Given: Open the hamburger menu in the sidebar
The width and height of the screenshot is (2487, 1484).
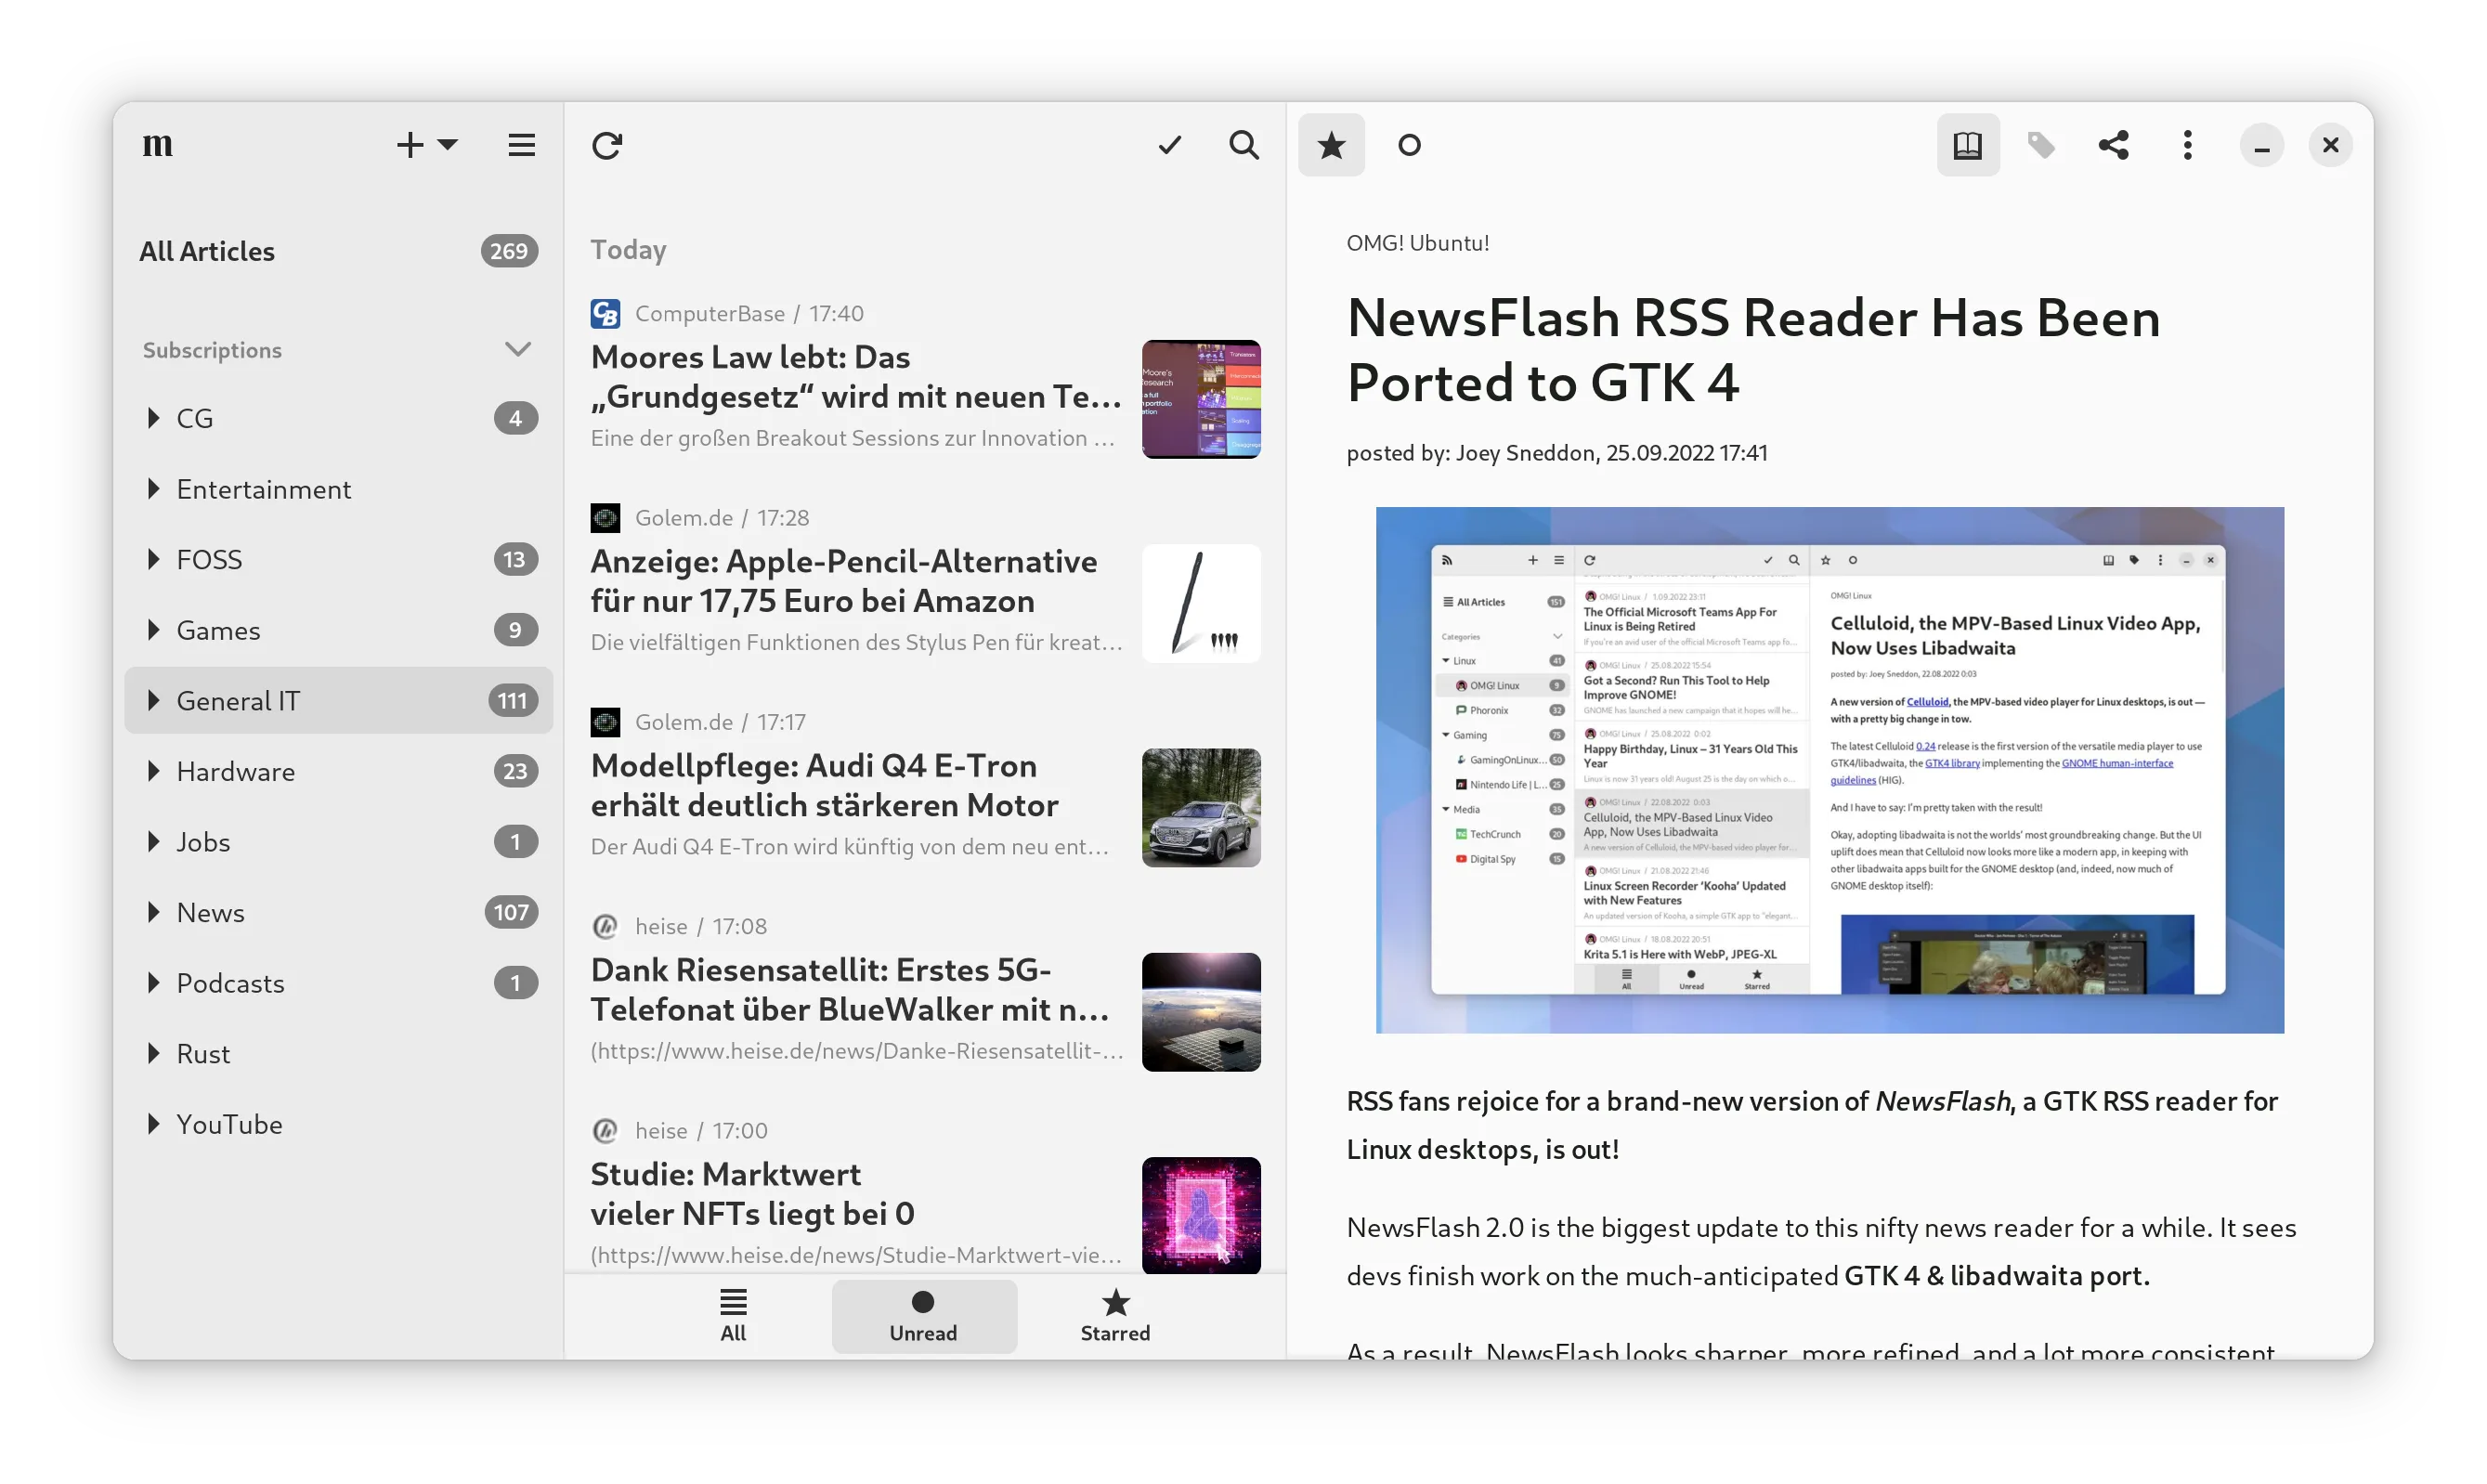Looking at the screenshot, I should click(x=521, y=145).
